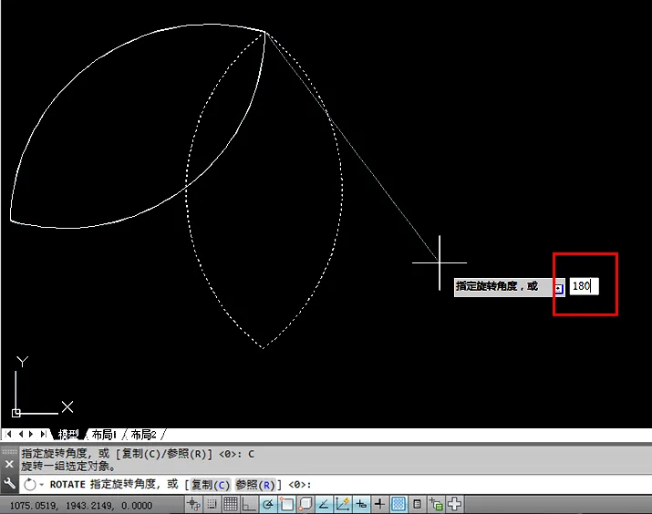Toggle Polar Tracking status icon

pos(268,505)
